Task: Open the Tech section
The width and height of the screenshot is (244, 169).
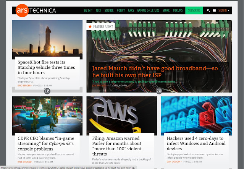Action: tap(99, 10)
